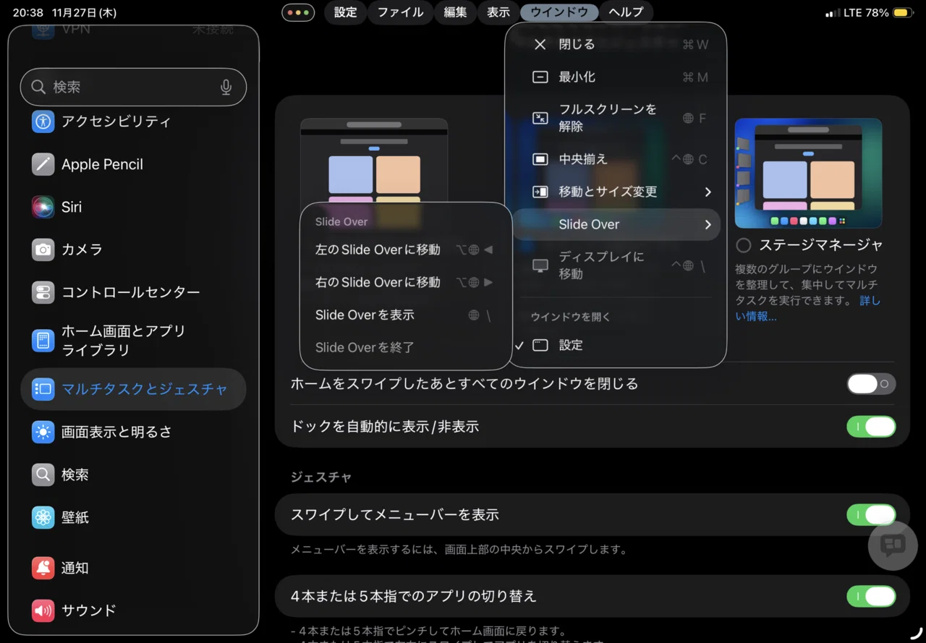
Task: Tap the Settings search (検索) field
Action: tap(133, 88)
